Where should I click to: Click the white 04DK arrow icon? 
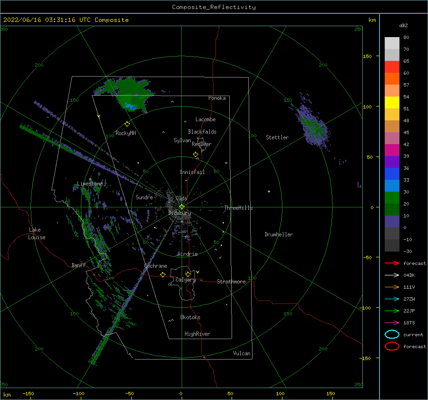pyautogui.click(x=392, y=275)
